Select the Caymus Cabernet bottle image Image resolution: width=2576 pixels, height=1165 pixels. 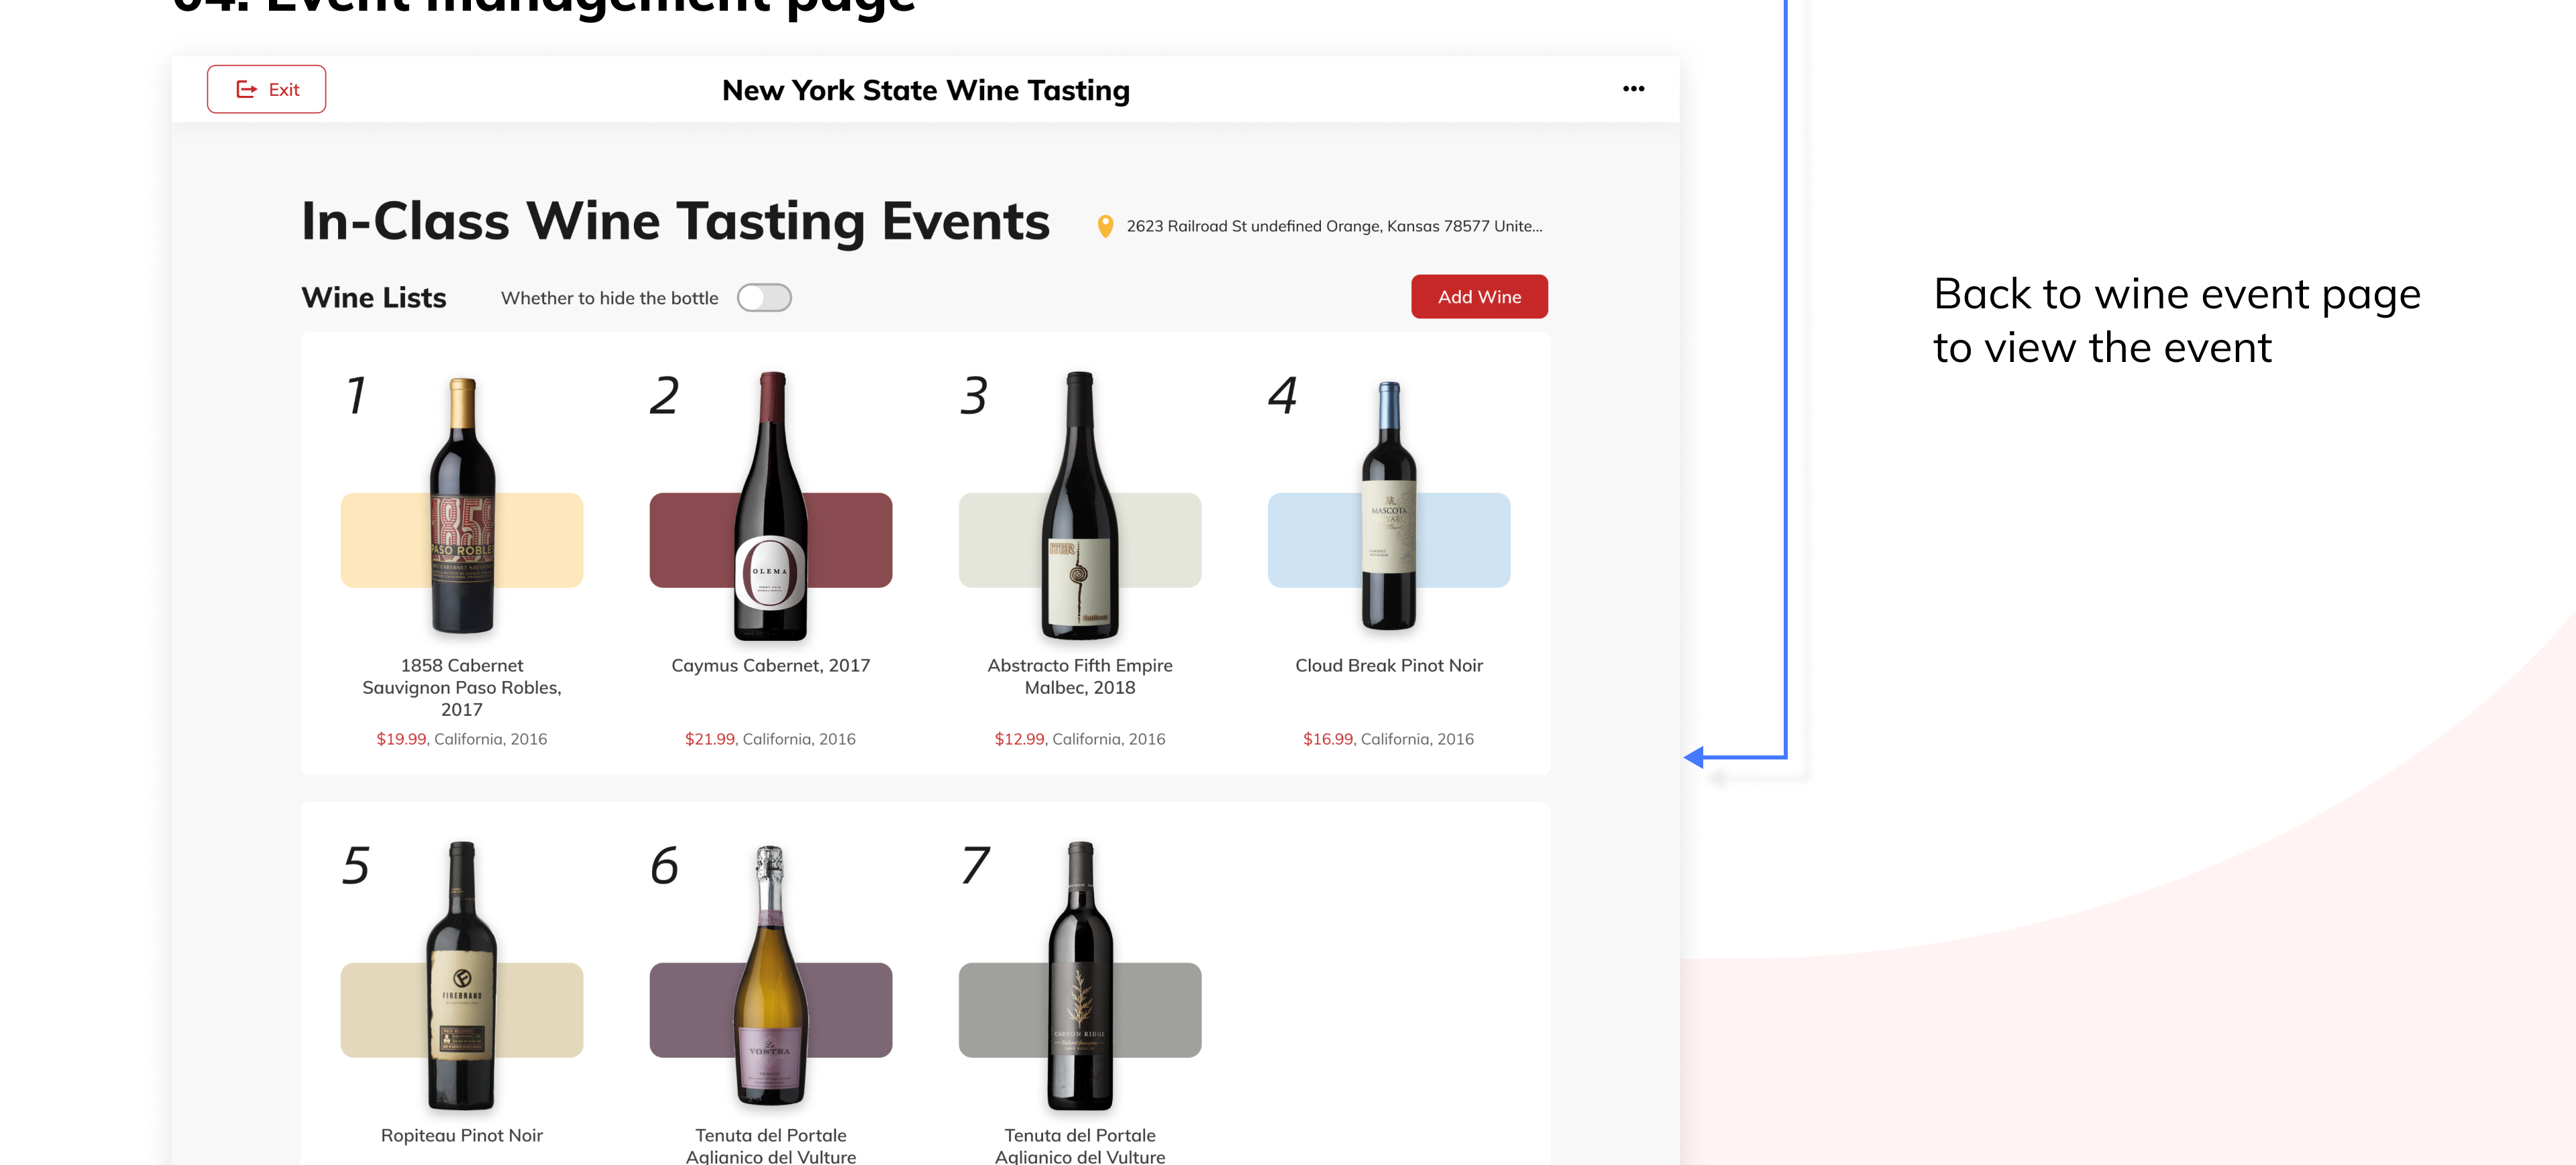(771, 505)
